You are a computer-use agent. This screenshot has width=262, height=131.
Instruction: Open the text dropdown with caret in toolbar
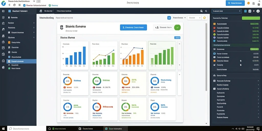click(179, 18)
